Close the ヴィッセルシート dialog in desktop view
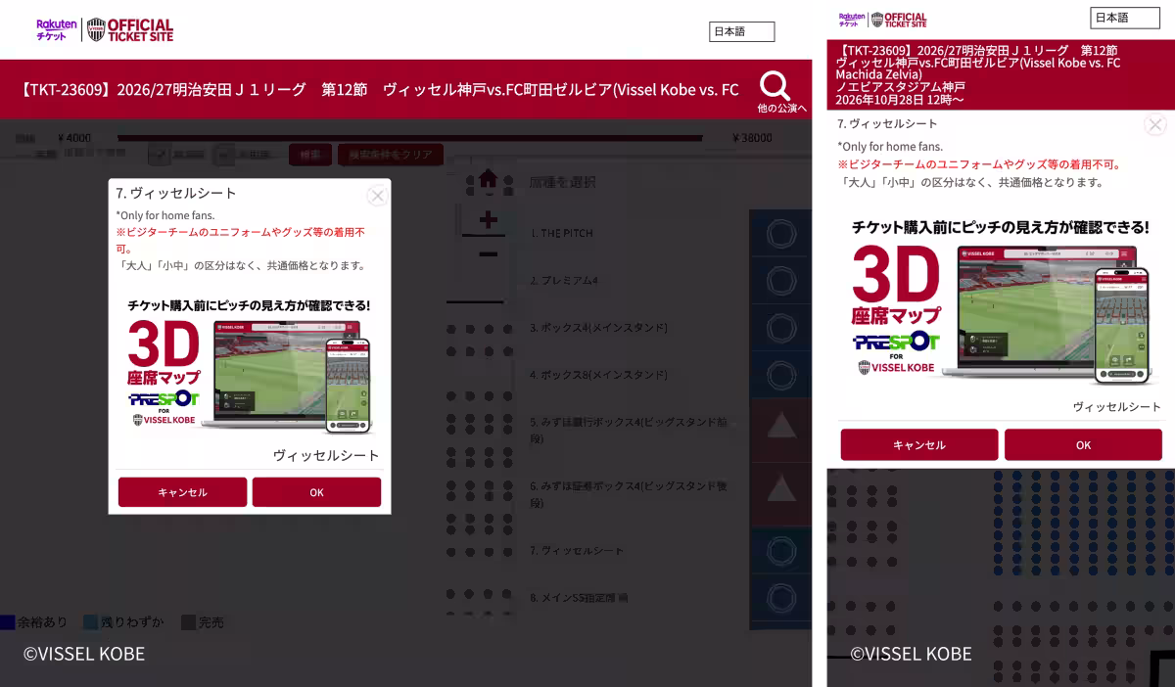 click(377, 196)
